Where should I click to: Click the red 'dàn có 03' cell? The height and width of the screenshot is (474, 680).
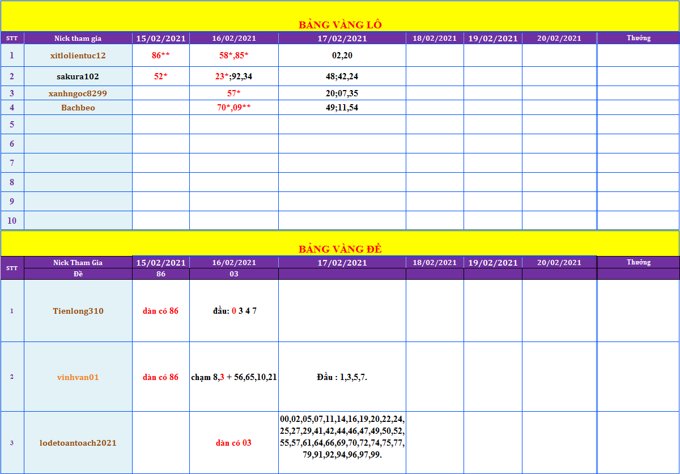coord(233,443)
